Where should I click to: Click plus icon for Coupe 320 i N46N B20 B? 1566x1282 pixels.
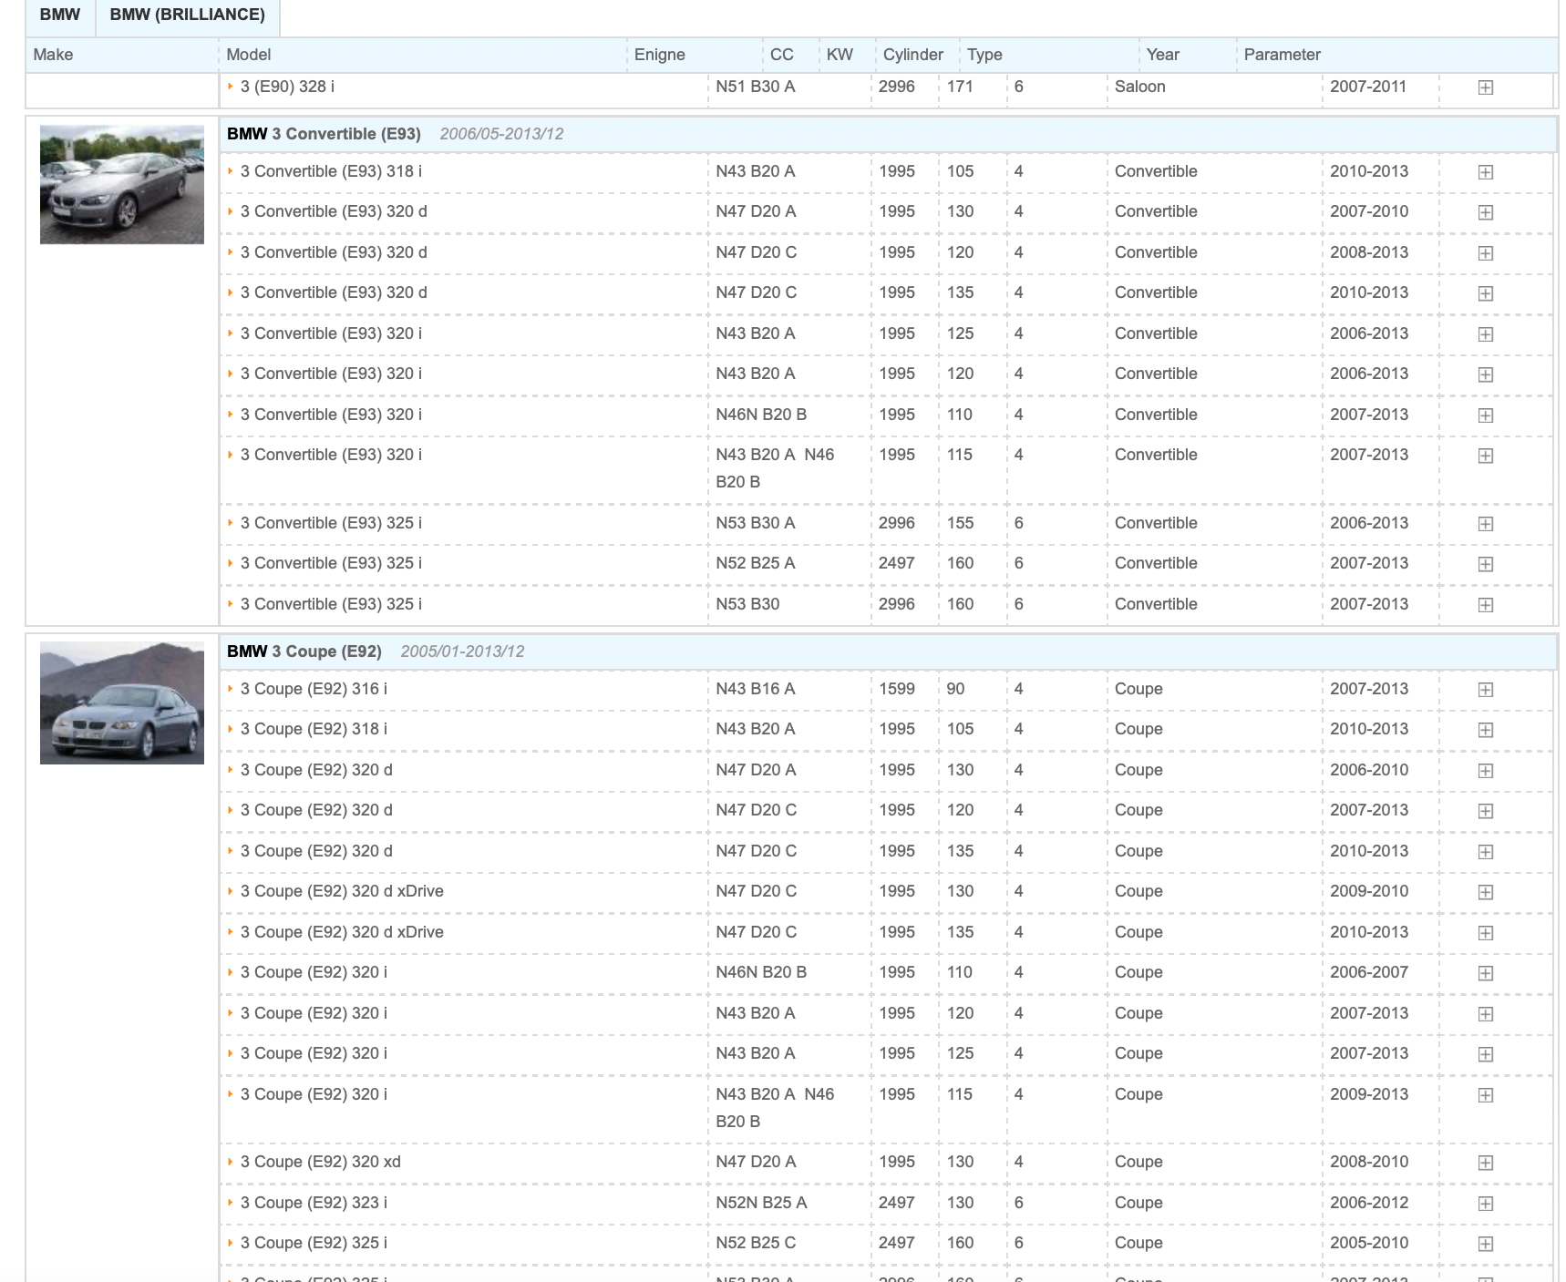pos(1485,973)
